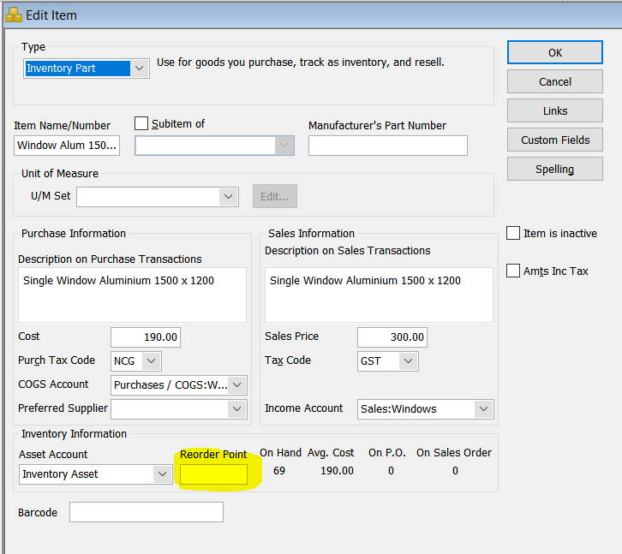Click the Description on Sales Transactions box
The width and height of the screenshot is (622, 554).
[x=379, y=295]
